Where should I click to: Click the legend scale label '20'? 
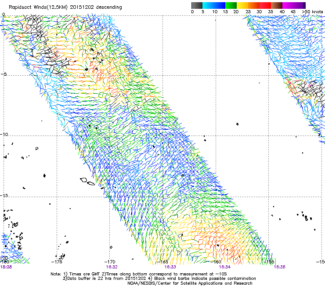tap(236, 12)
